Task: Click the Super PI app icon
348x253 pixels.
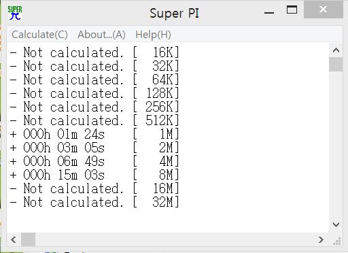Action: point(15,13)
